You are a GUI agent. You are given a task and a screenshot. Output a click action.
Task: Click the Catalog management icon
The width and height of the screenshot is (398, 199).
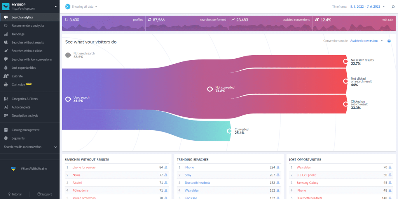pyautogui.click(x=6, y=130)
